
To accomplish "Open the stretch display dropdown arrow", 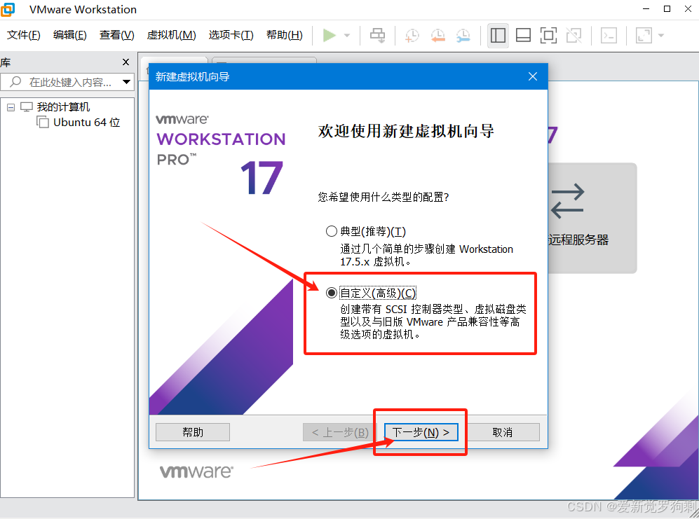I will pos(661,36).
